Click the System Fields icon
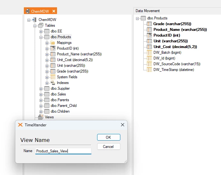 (53, 77)
